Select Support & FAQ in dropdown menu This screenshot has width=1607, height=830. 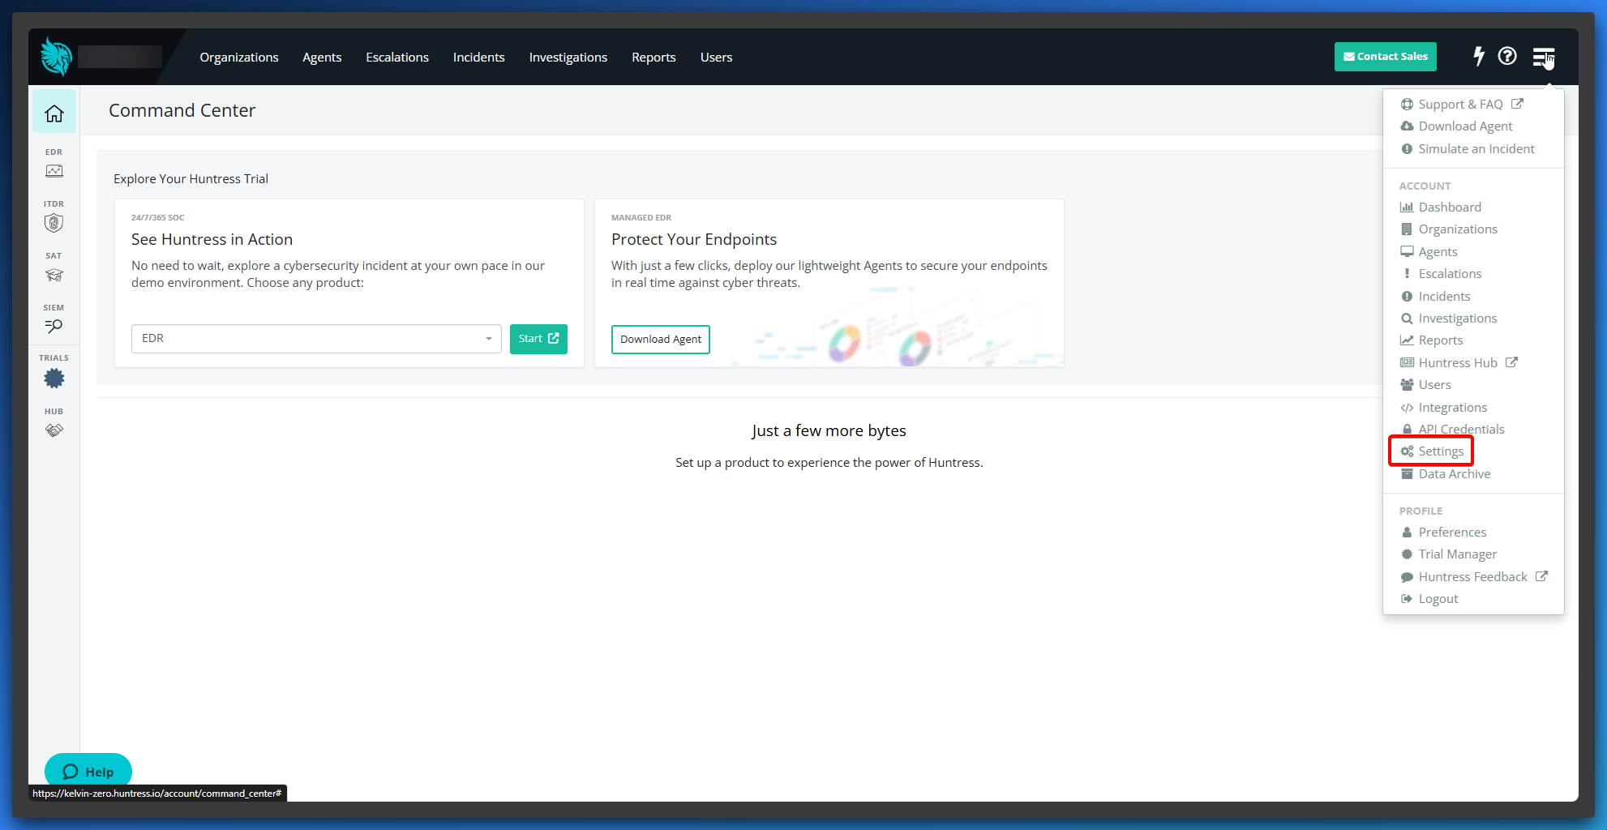[x=1462, y=104]
